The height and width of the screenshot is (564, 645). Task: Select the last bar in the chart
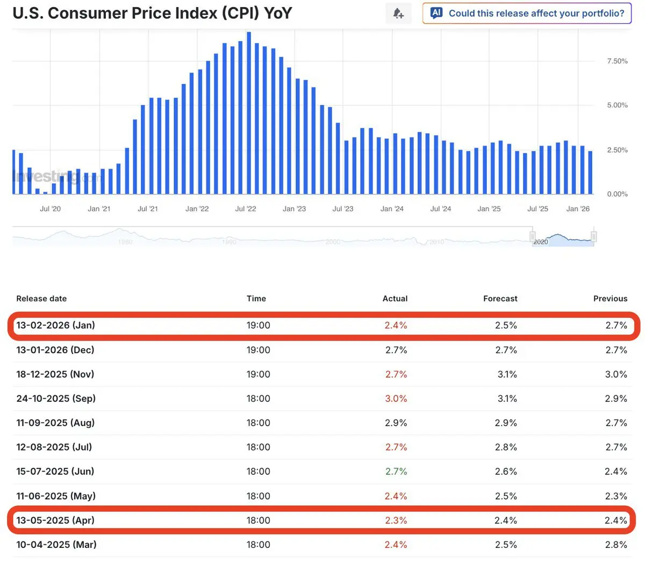pos(591,172)
